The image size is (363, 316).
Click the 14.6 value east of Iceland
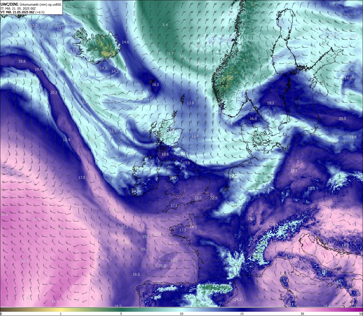coord(125,42)
